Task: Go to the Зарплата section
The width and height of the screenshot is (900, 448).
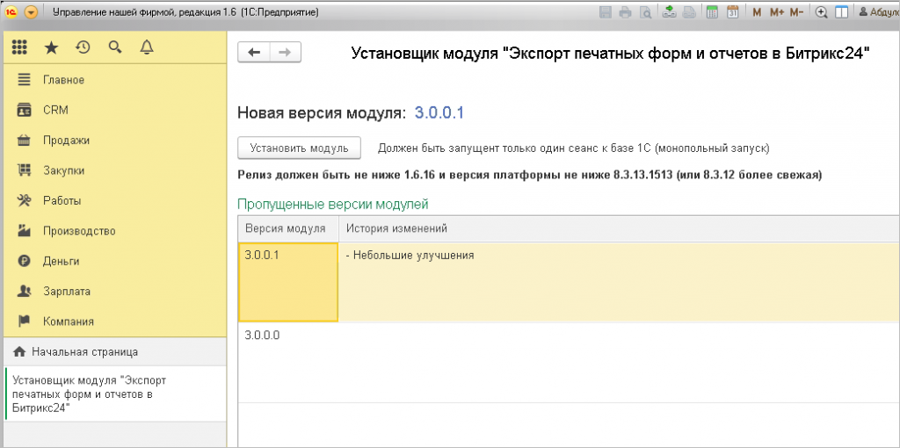Action: point(67,291)
